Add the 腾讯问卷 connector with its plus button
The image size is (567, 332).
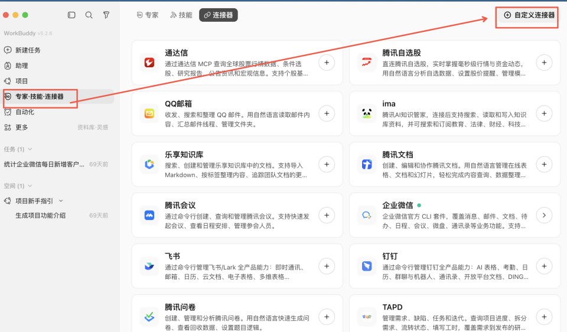click(327, 317)
